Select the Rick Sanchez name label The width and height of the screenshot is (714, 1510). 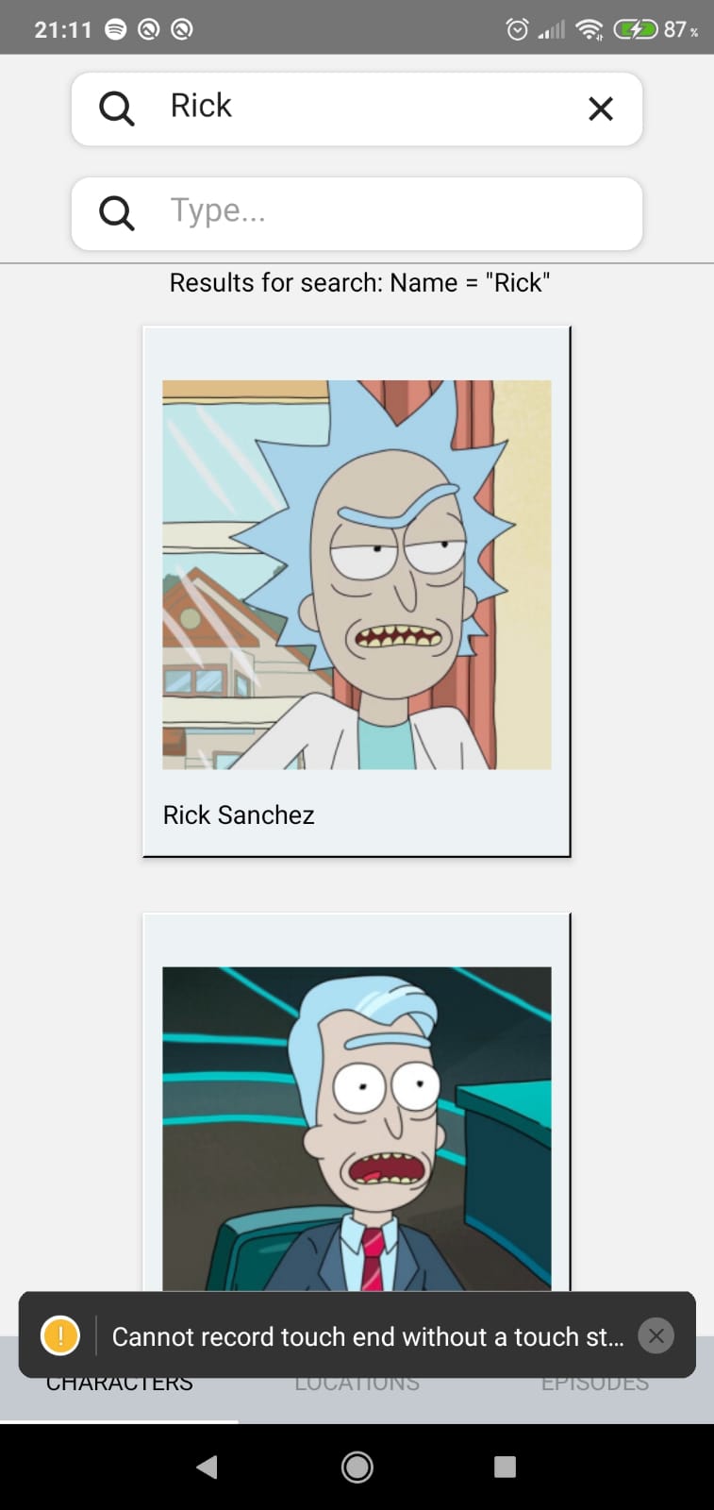click(239, 814)
